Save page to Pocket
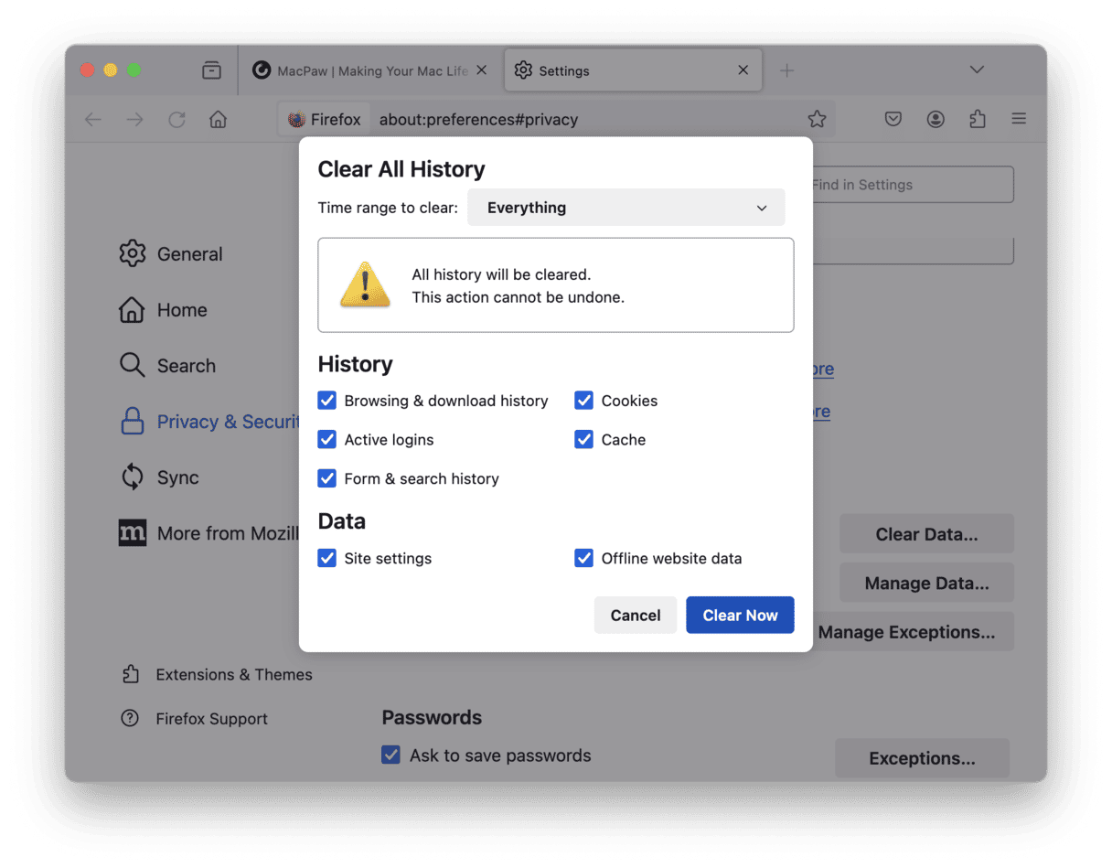The image size is (1112, 868). (x=893, y=119)
